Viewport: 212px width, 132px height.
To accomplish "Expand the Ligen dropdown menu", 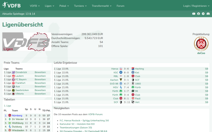I will (49, 6).
